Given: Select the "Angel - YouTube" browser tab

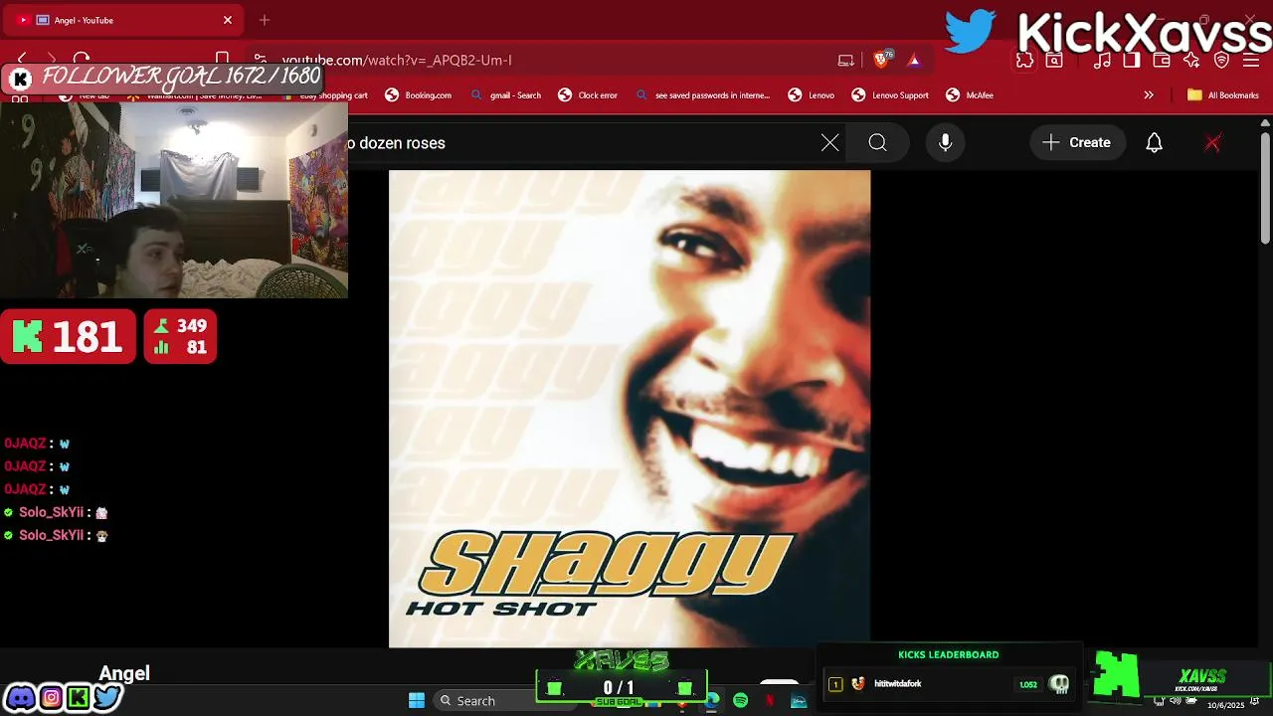Looking at the screenshot, I should pos(121,20).
